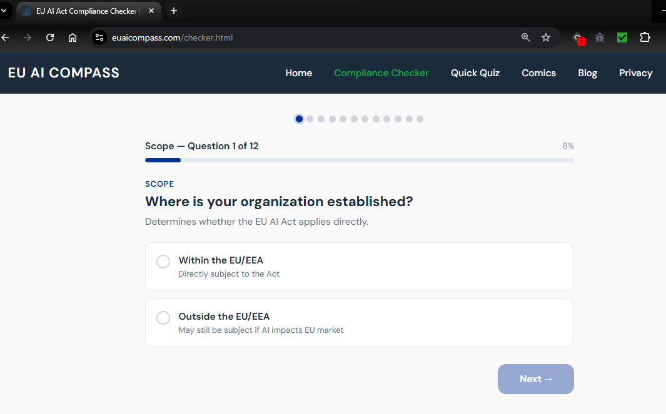The image size is (666, 414).
Task: Click the magnifier zoom icon in address bar
Action: pyautogui.click(x=525, y=37)
